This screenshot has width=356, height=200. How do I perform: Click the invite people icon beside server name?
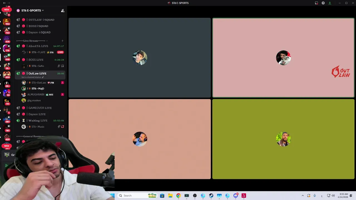point(63,11)
